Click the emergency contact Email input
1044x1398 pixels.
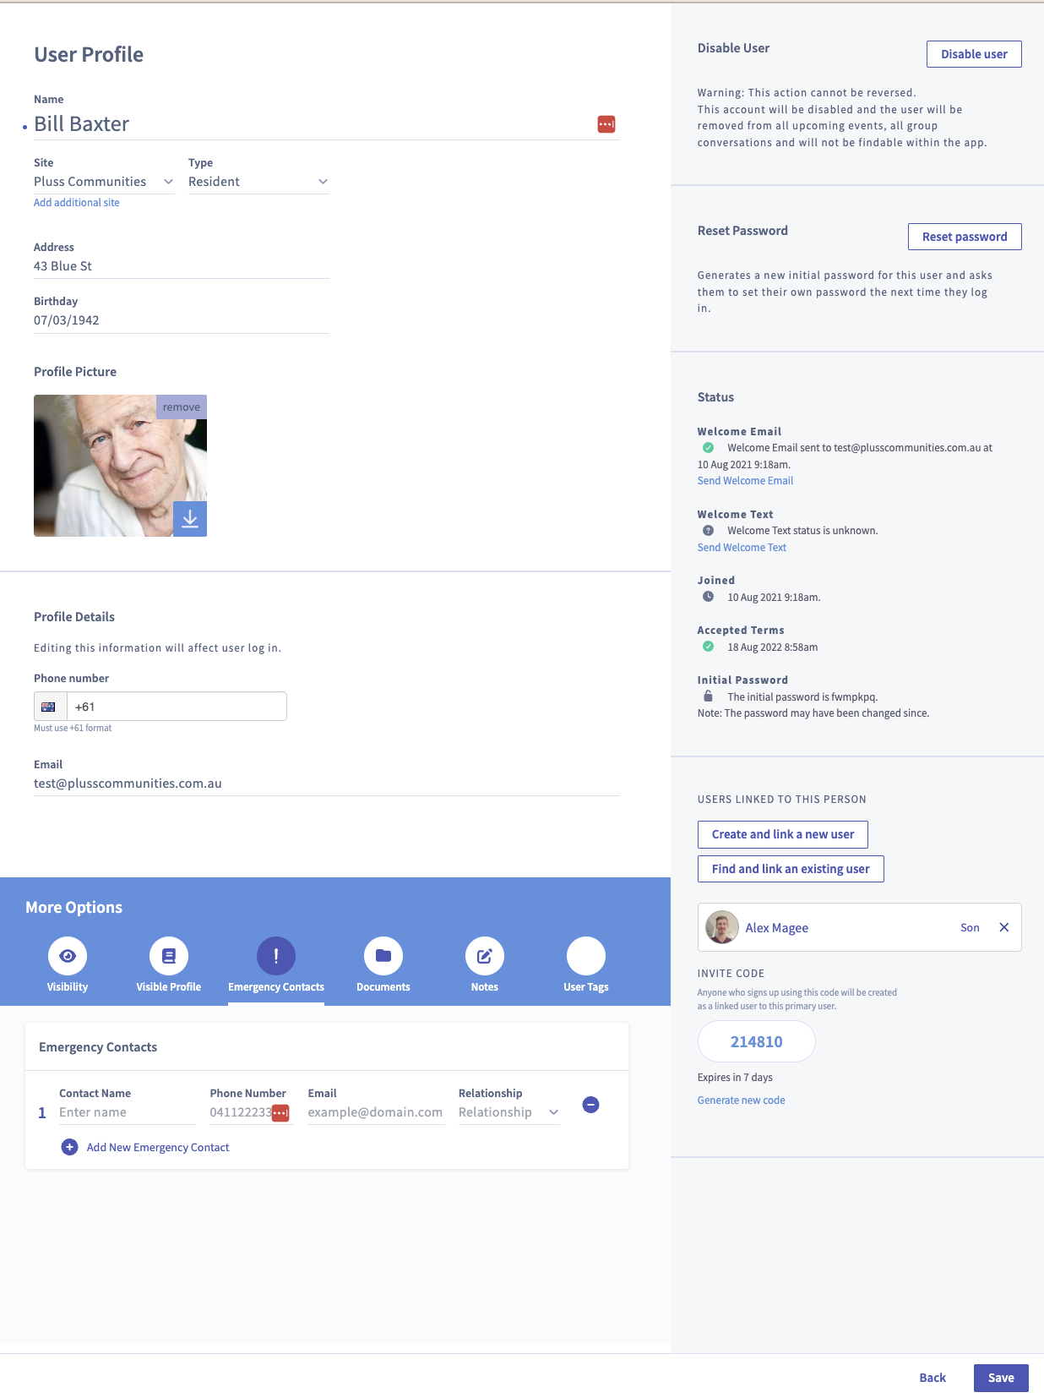click(376, 1112)
